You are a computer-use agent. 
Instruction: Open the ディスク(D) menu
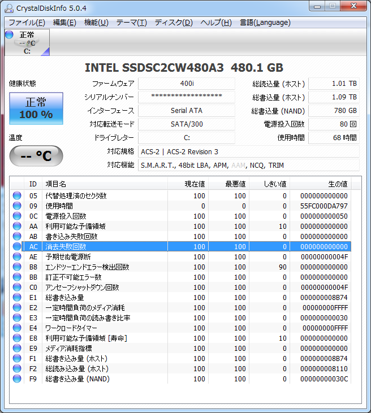(x=174, y=23)
